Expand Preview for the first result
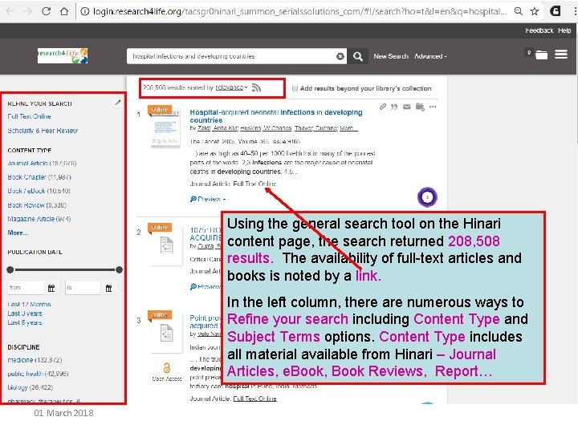 tap(208, 199)
